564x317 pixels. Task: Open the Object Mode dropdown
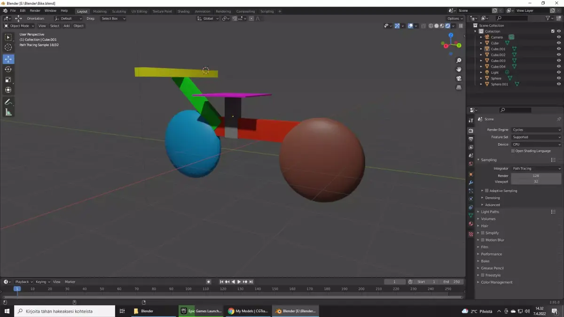click(x=19, y=26)
